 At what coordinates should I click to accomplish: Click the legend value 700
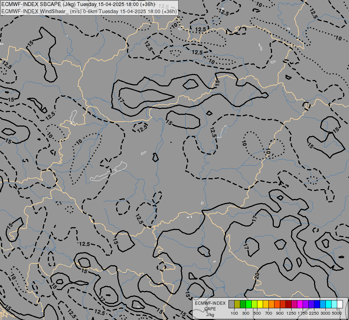[x=269, y=313]
